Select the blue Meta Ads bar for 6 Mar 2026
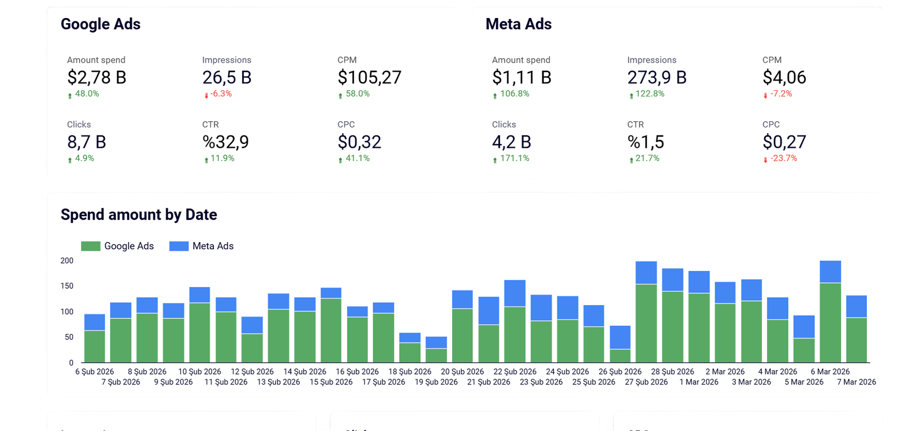 tap(830, 272)
